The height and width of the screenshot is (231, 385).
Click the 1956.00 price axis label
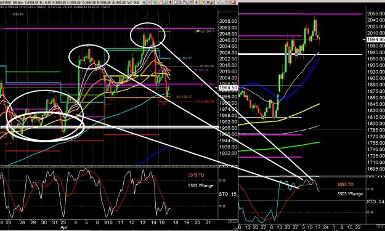click(x=228, y=128)
